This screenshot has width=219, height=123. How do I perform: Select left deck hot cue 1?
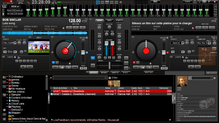click(69, 28)
